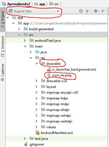Click the values folder icon
Image resolution: width=109 pixels, height=147 pixels.
(x=43, y=127)
